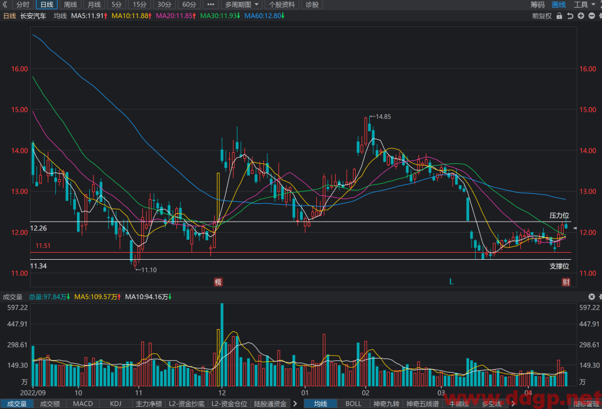Click the 前复权 adjustment setting

[541, 16]
